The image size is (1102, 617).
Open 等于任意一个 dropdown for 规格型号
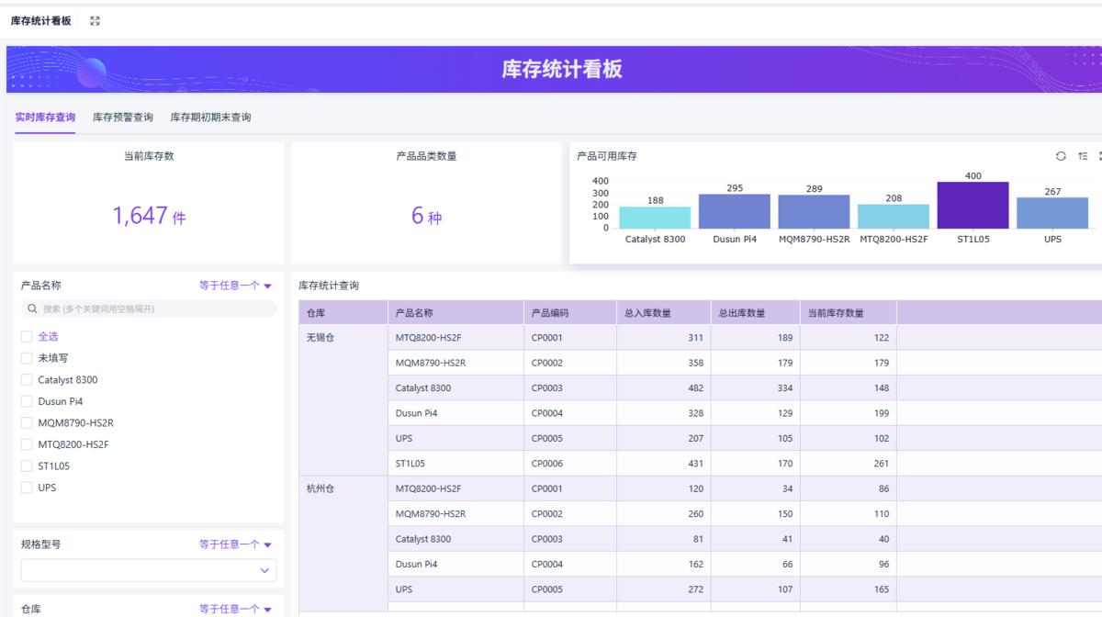pyautogui.click(x=235, y=544)
